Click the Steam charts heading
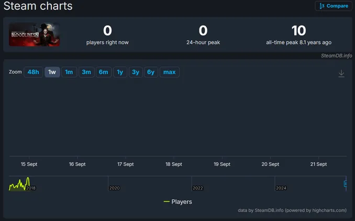This screenshot has height=221, width=355. pos(38,6)
